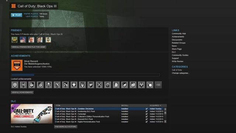Image resolution: width=236 pixels, height=133 pixels.
Task: Select the Descent DLC Pack row
Action: (x=109, y=119)
